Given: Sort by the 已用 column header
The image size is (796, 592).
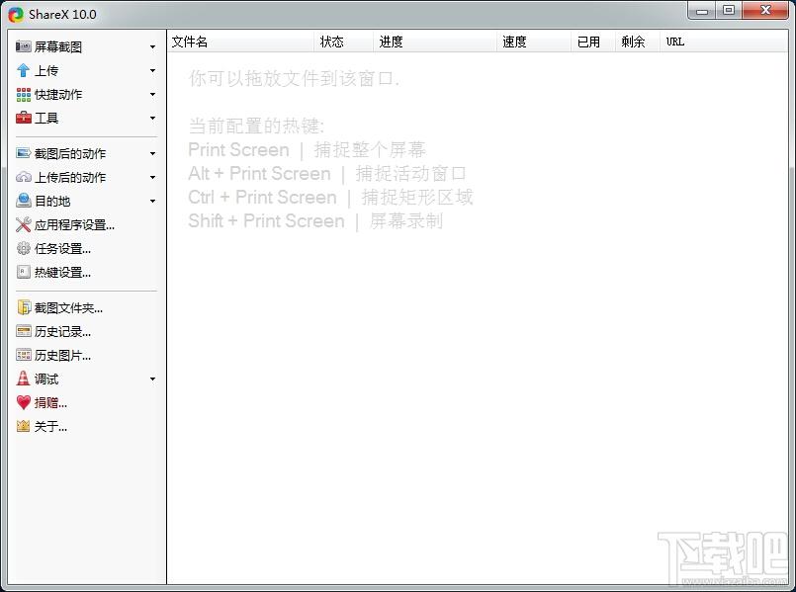Looking at the screenshot, I should [x=593, y=42].
